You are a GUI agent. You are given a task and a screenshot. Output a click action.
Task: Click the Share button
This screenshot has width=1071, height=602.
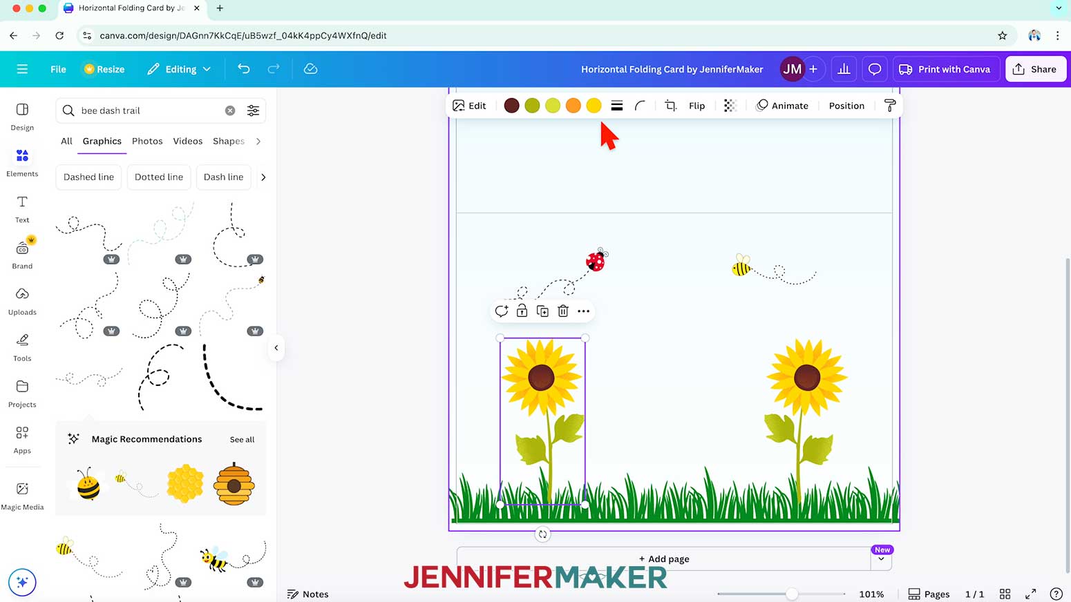tap(1035, 69)
